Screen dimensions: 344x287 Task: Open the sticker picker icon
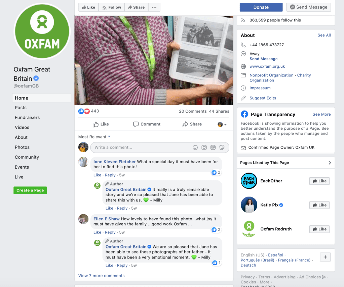pos(222,148)
